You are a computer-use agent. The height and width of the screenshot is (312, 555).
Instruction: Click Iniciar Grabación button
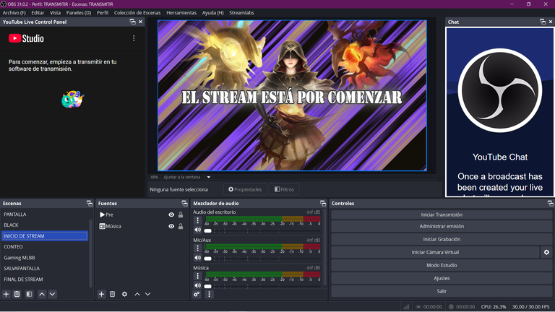(x=442, y=239)
